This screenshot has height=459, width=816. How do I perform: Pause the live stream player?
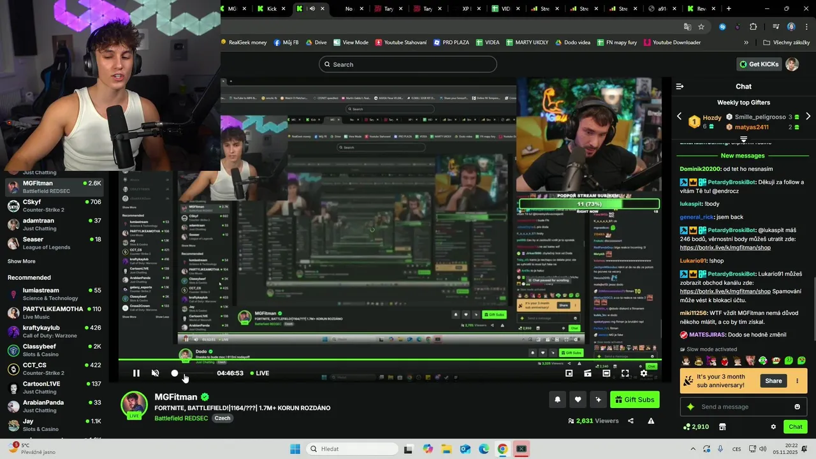(x=136, y=373)
